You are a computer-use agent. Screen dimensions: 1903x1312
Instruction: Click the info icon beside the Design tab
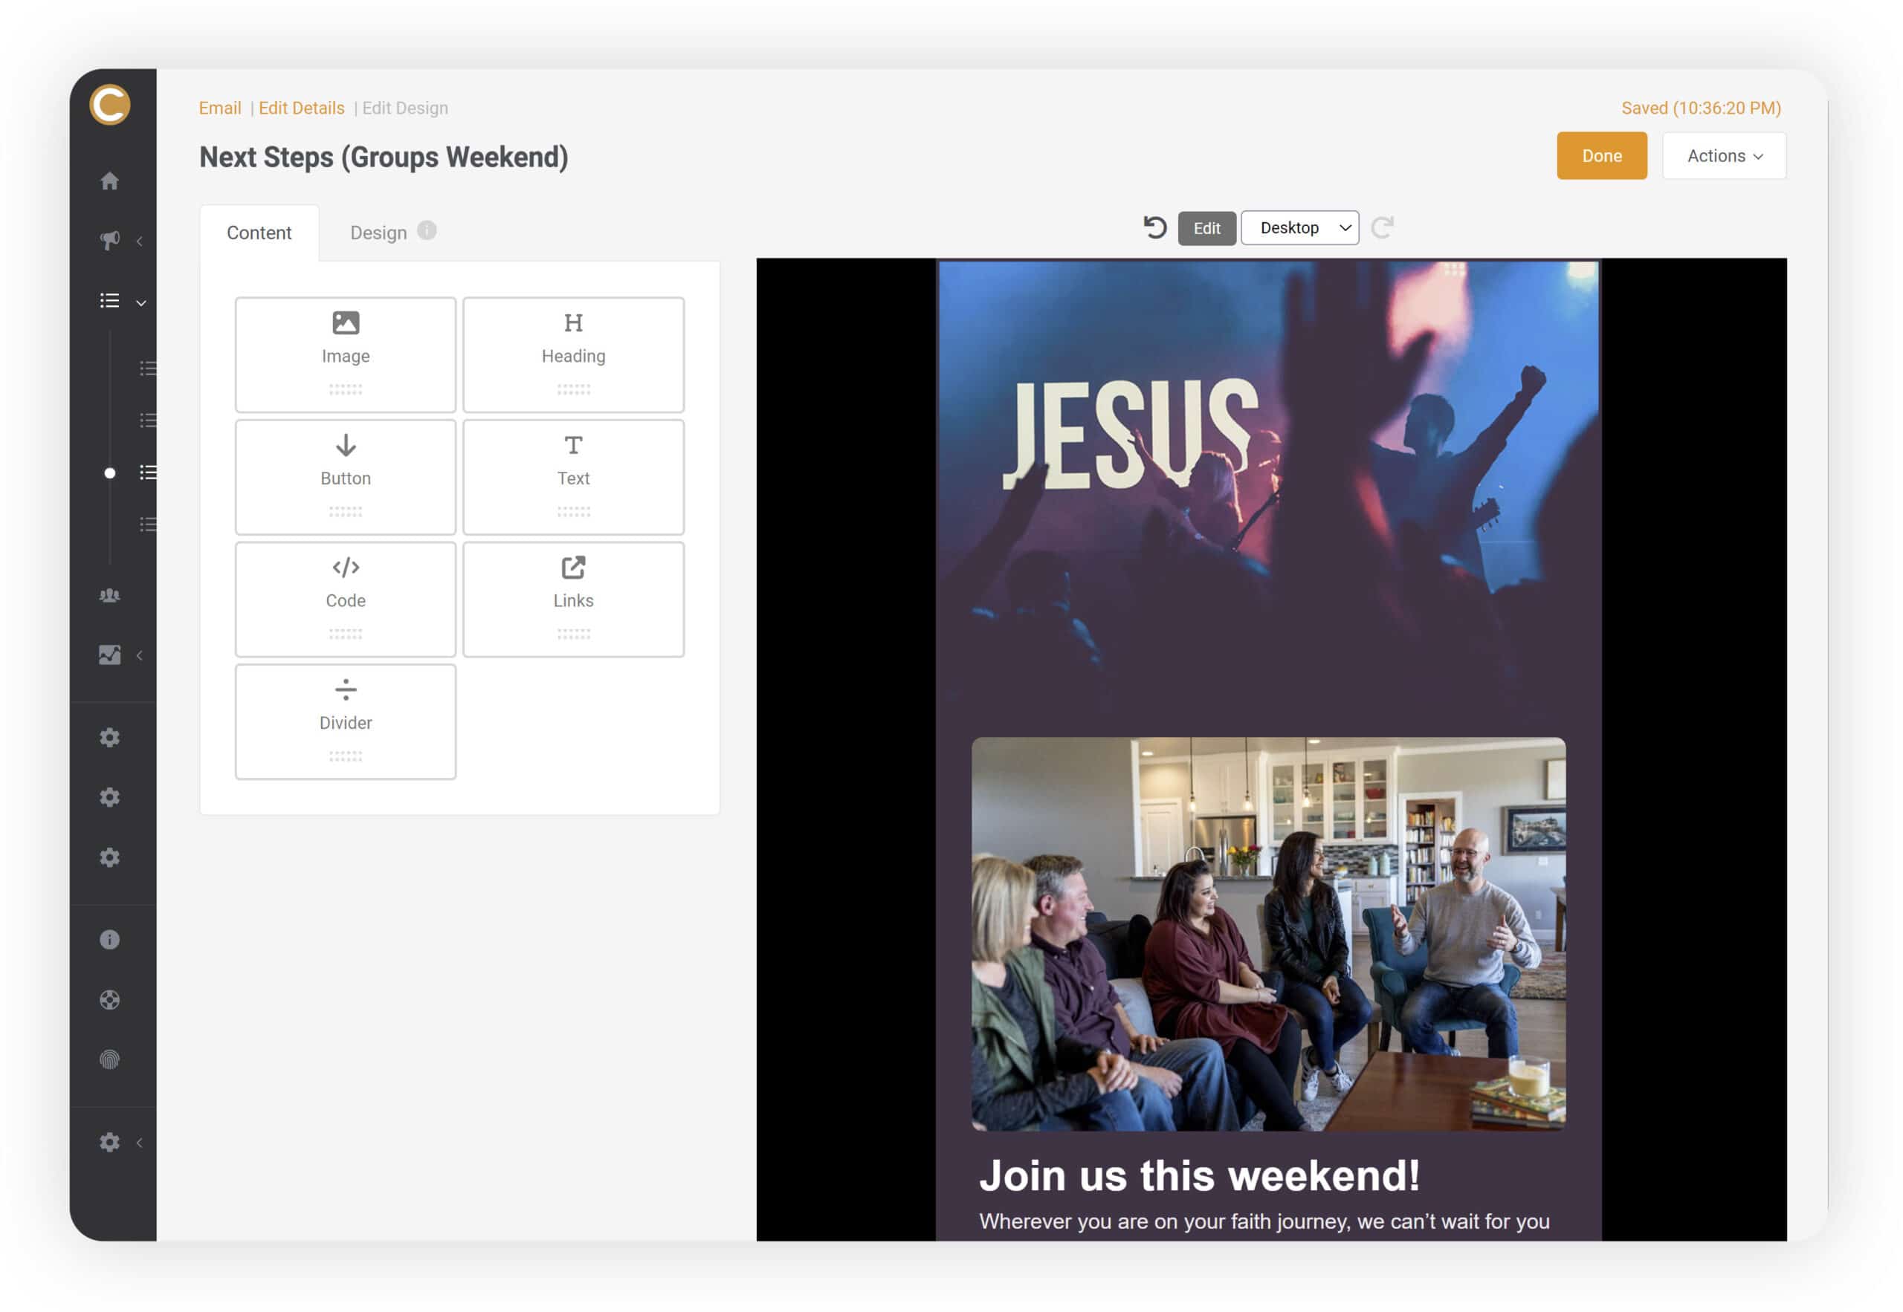coord(427,231)
